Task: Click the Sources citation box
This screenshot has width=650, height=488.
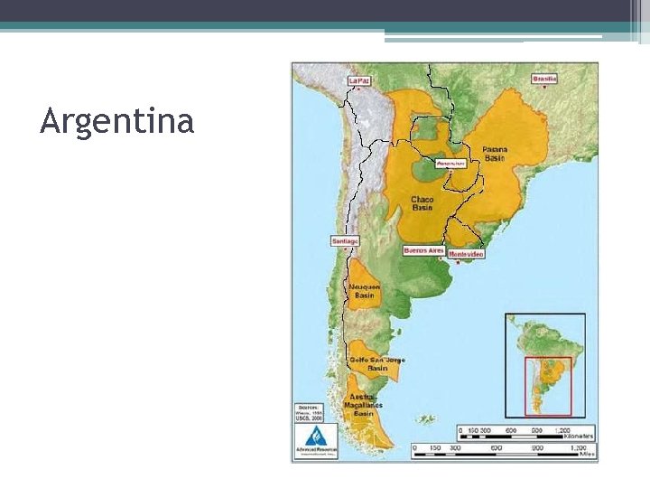Action: point(309,413)
